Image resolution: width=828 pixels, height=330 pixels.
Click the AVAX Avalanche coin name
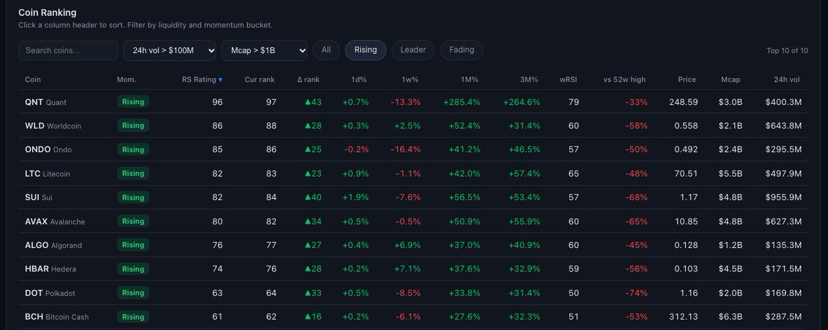pos(55,221)
